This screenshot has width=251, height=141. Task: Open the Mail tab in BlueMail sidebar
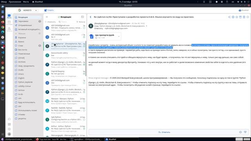9,16
